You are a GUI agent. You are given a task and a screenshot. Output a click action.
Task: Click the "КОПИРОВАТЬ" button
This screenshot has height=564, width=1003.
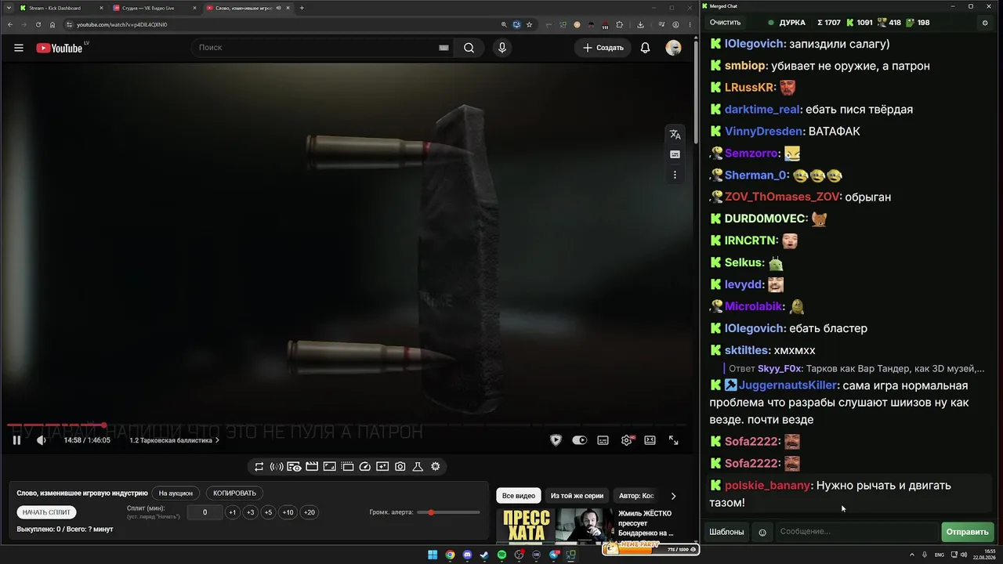coord(235,493)
